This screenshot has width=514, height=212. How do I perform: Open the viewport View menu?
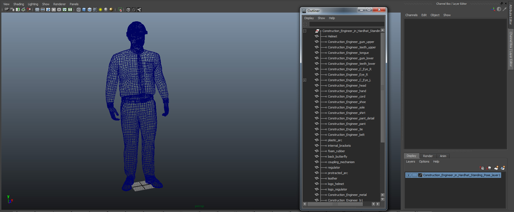click(6, 4)
